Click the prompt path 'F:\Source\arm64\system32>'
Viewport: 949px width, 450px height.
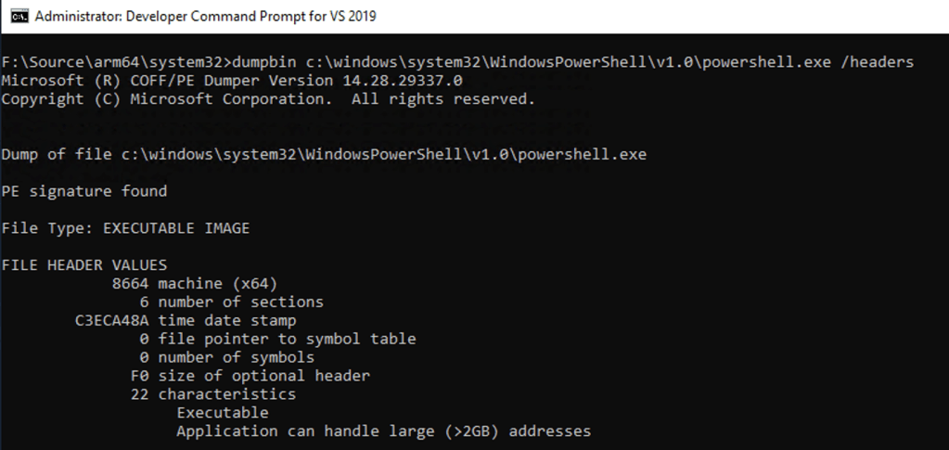pos(115,62)
